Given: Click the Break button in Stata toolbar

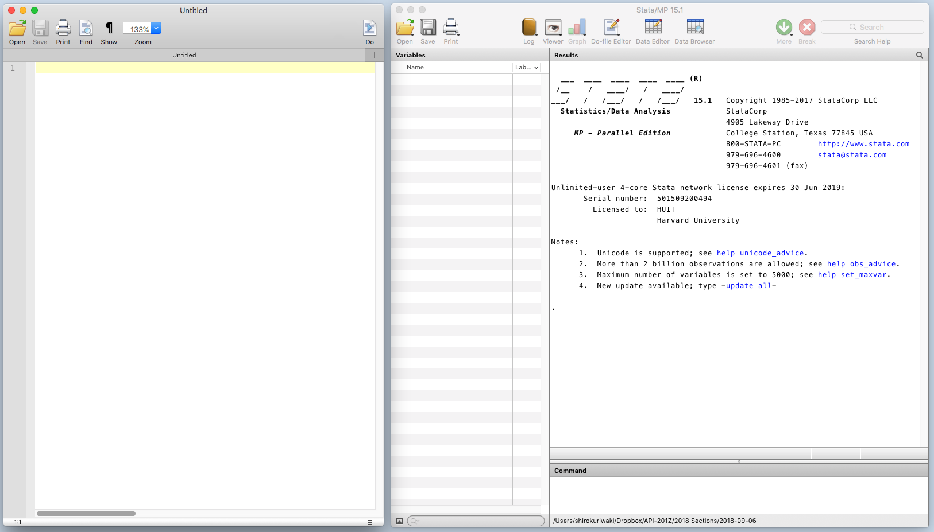Looking at the screenshot, I should click(806, 28).
